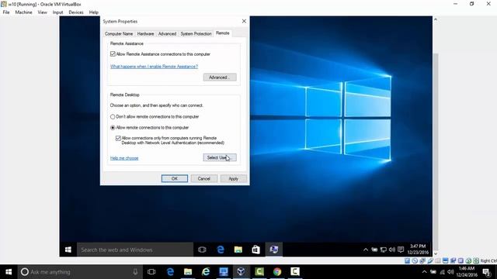
Task: Switch to Computer Name tab
Action: (x=119, y=33)
